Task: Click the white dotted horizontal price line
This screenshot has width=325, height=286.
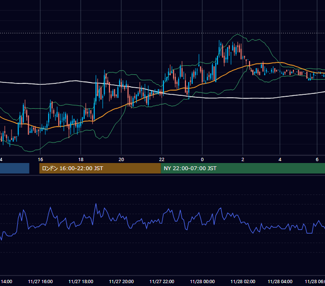Action: (162, 33)
